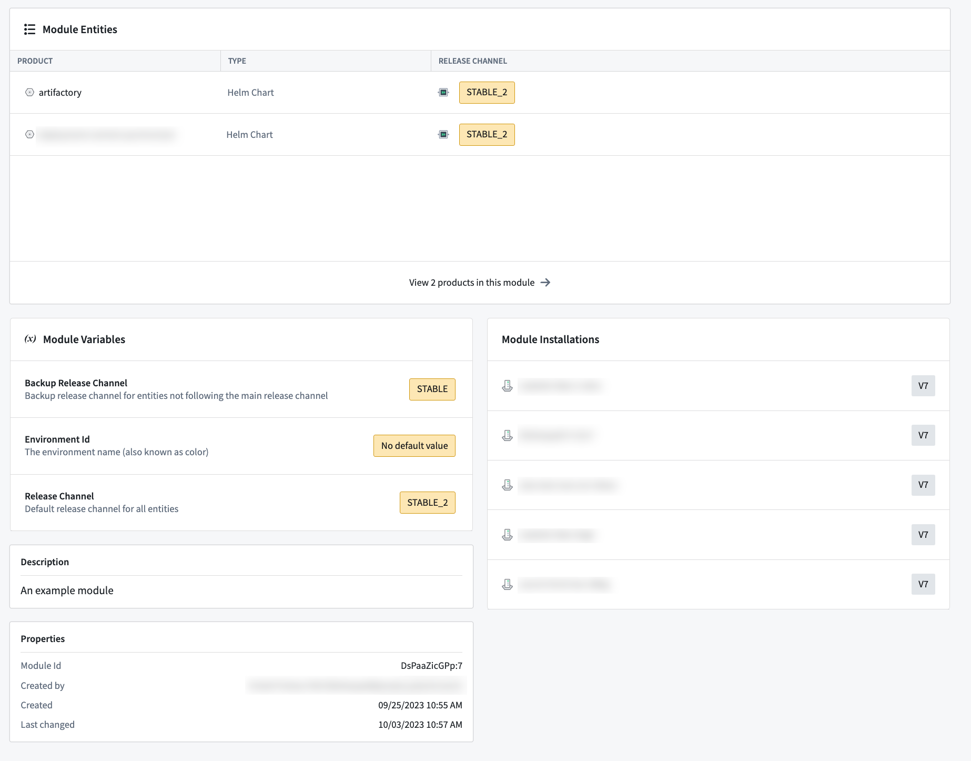Click the 'An example module' description text
The width and height of the screenshot is (971, 761).
click(67, 590)
